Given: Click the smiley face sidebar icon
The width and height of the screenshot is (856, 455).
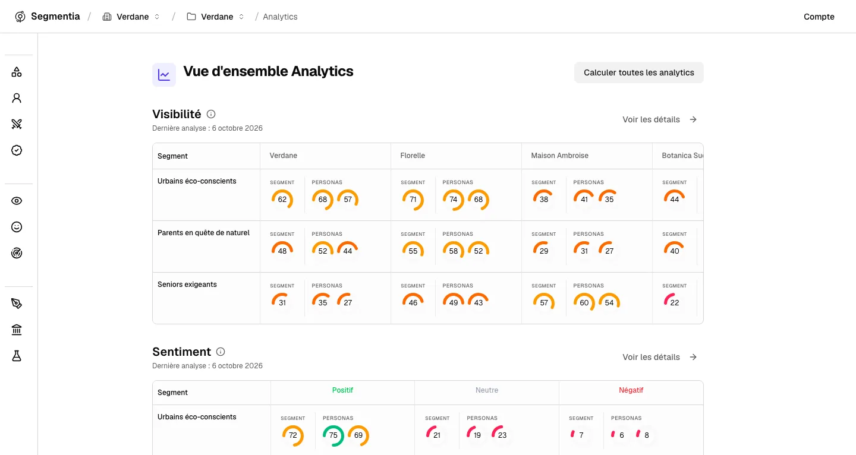Looking at the screenshot, I should tap(17, 227).
